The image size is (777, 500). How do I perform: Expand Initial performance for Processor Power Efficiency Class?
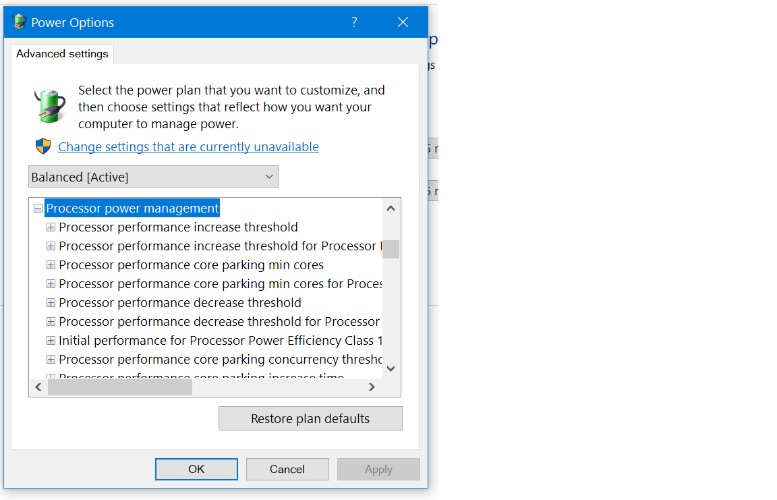[51, 341]
